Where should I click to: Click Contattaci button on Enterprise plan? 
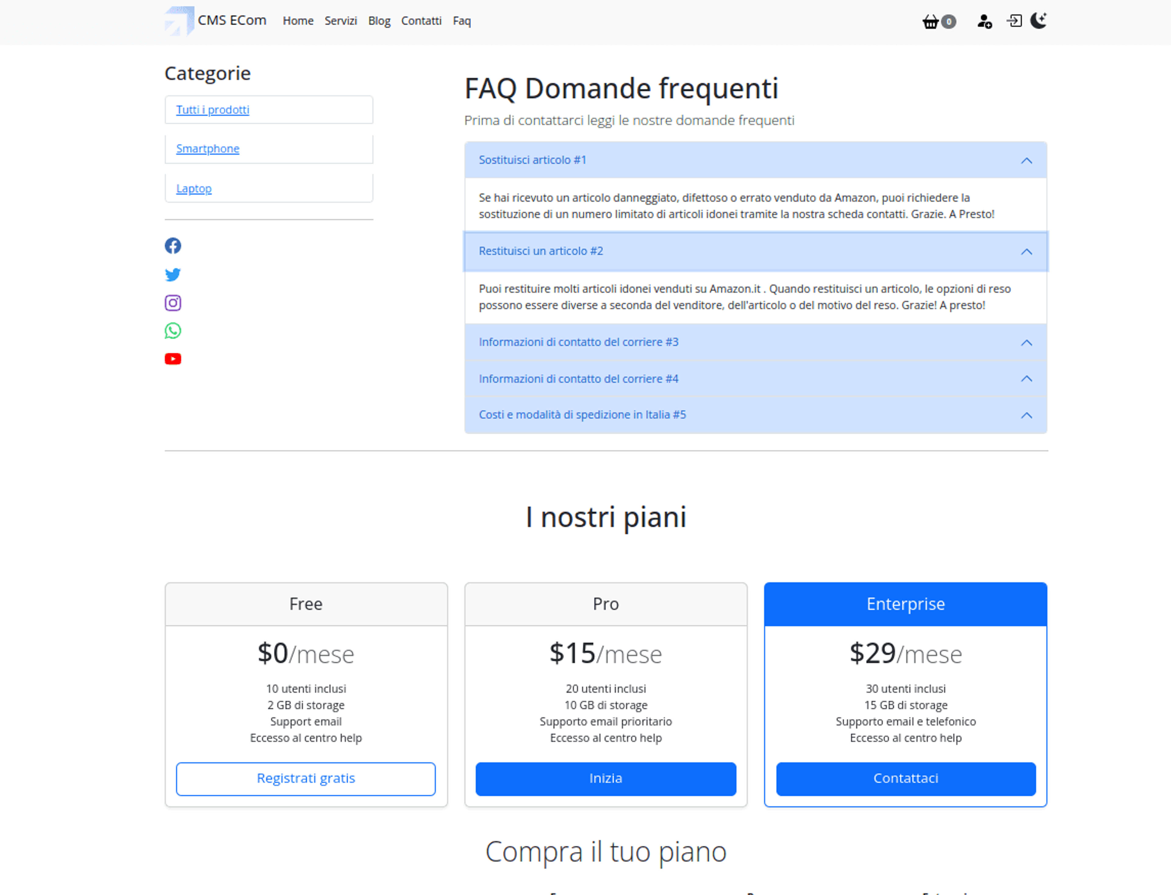(905, 778)
